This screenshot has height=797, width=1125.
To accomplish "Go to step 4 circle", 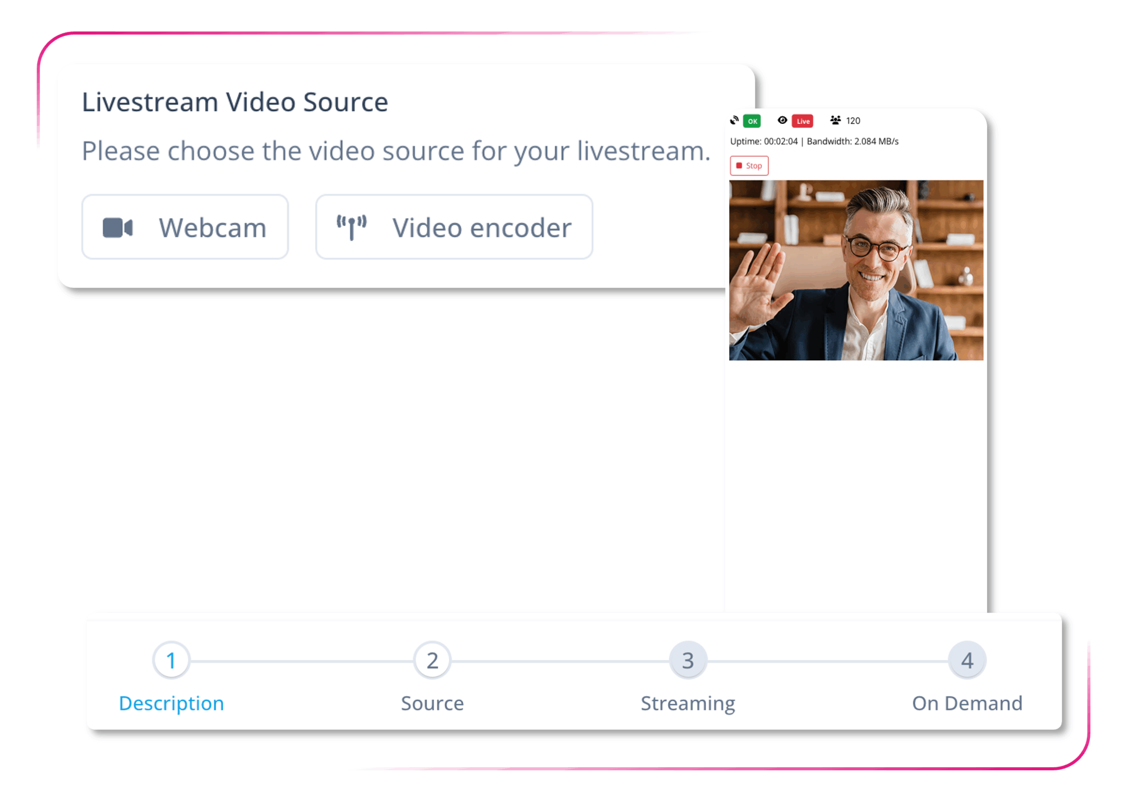I will (x=967, y=660).
